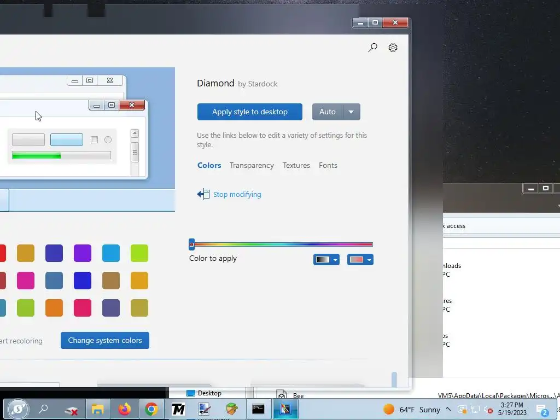Click the hue slider handle

point(192,244)
